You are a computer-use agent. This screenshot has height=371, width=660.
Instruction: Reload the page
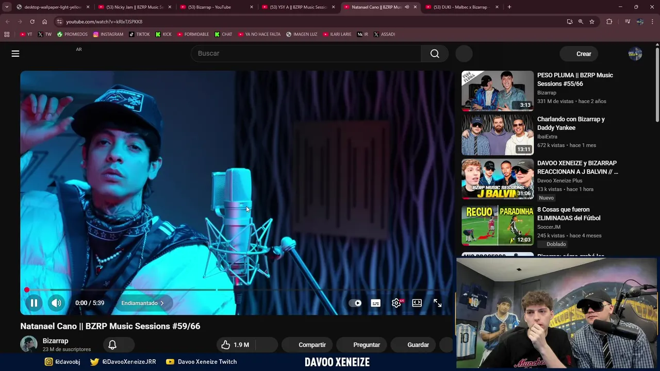coord(32,22)
